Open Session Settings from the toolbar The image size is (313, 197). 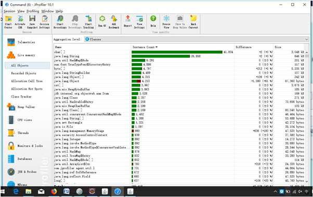click(44, 22)
